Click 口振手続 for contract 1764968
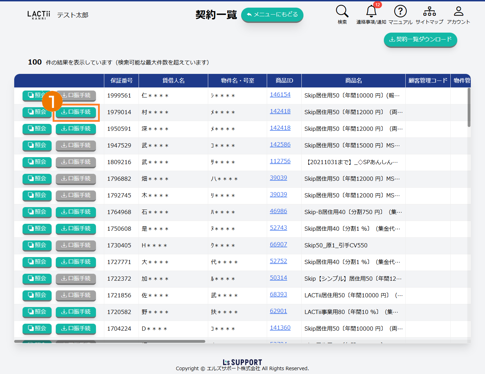Viewport: 485px width, 374px height. click(x=76, y=212)
